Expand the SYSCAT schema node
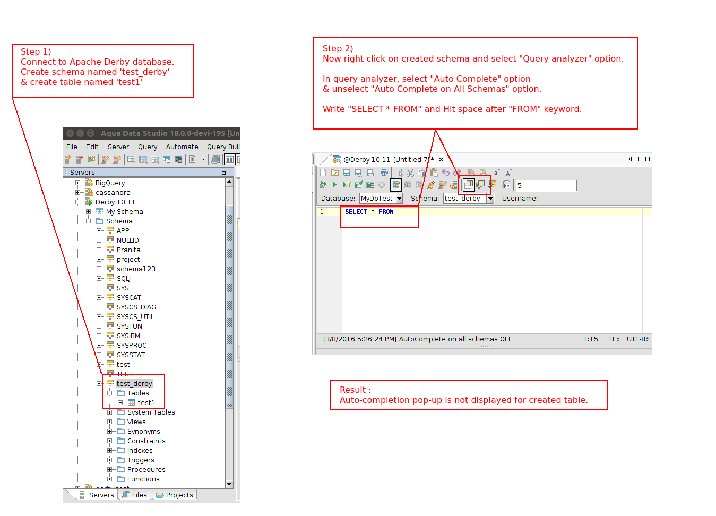Screen dimensions: 716x516 coord(99,297)
